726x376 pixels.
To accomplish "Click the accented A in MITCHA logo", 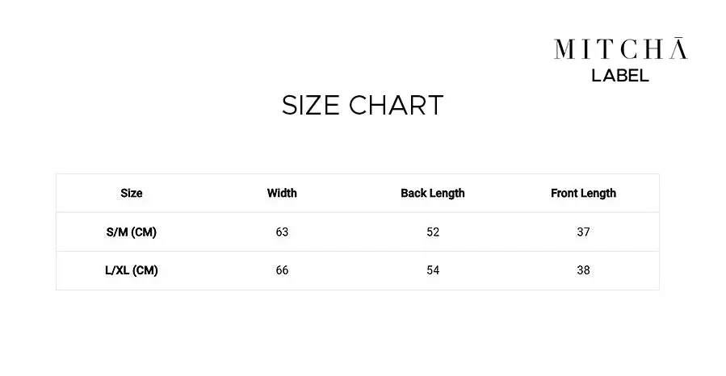I will [678, 48].
